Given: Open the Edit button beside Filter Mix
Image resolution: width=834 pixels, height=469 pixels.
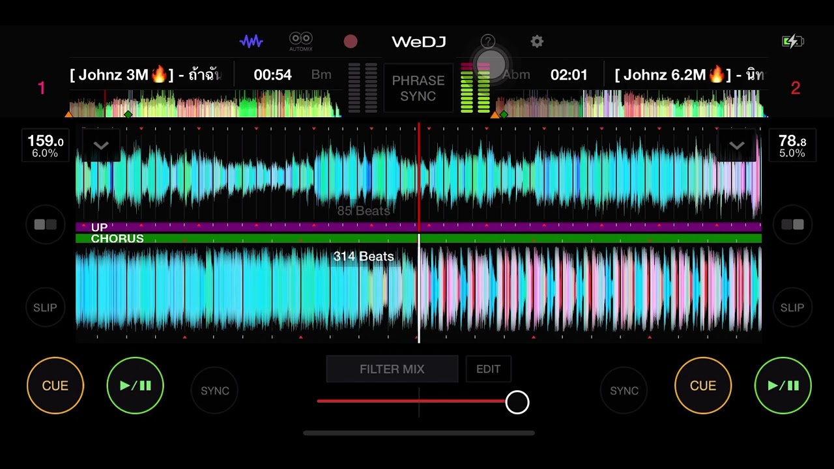Looking at the screenshot, I should [489, 369].
